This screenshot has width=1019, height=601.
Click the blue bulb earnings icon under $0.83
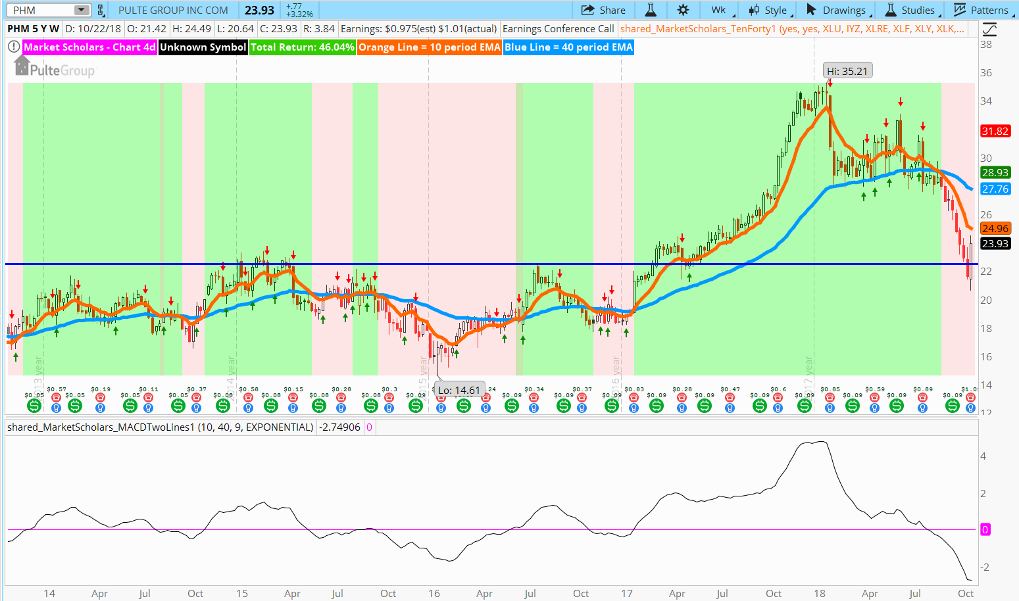click(634, 408)
